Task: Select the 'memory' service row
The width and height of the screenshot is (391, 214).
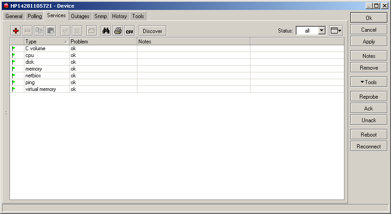Action: click(177, 68)
